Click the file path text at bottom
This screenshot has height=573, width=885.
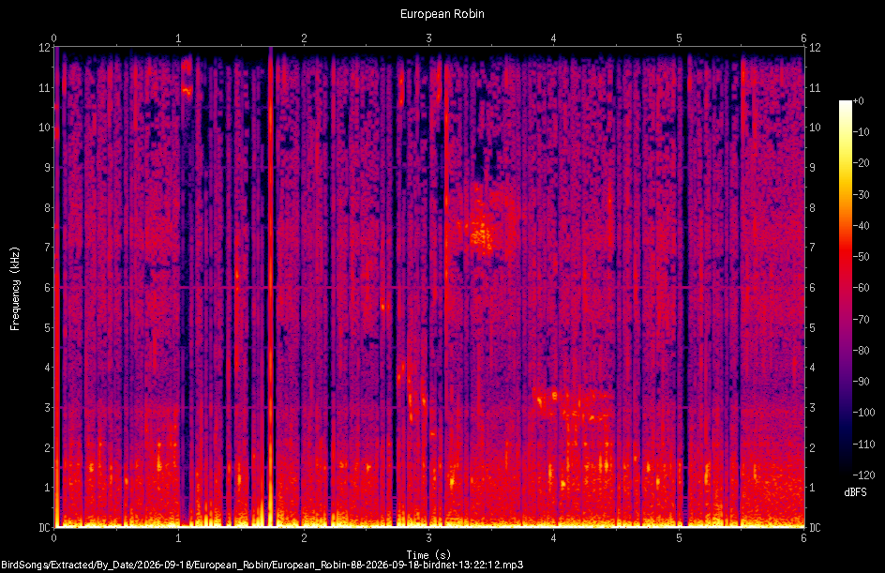(x=262, y=565)
